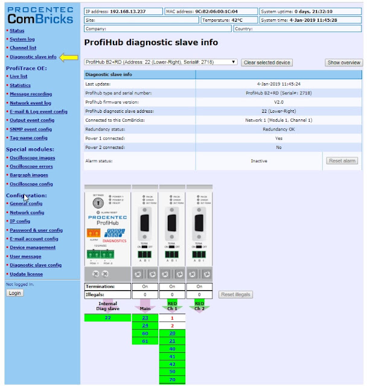This screenshot has width=367, height=386.
Task: Select internal diag slave address 22
Action: 107,318
